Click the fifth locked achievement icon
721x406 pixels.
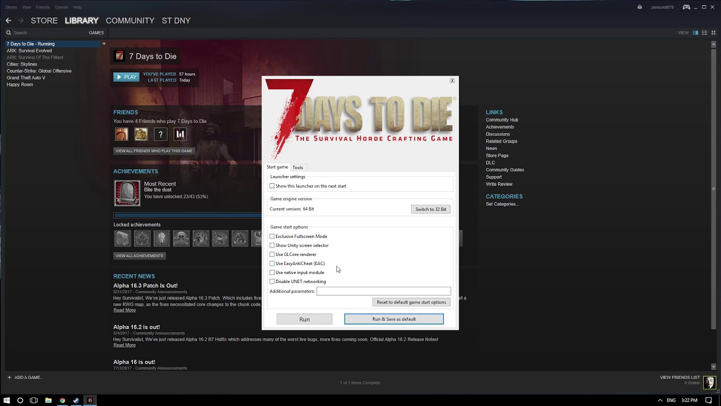point(201,238)
